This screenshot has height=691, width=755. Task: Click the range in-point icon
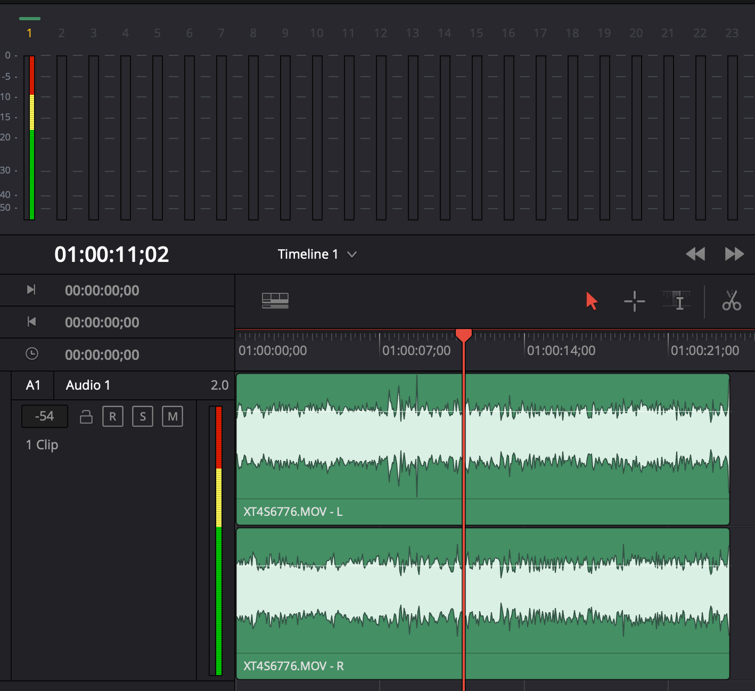tap(31, 290)
